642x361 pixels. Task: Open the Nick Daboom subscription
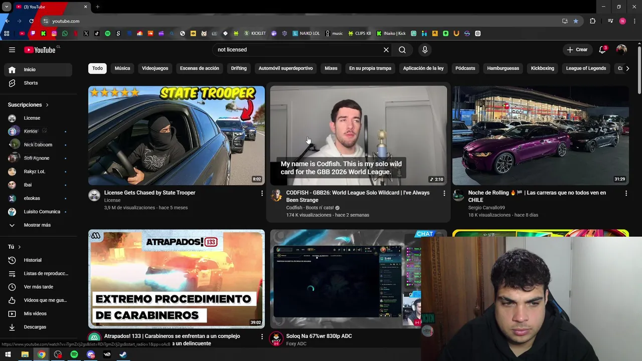(38, 145)
